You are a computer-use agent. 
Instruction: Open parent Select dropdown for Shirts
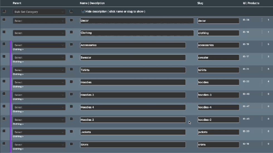click(x=39, y=144)
